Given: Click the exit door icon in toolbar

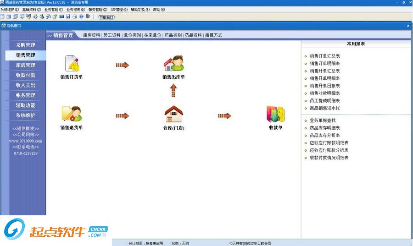Looking at the screenshot, I should coord(88,16).
